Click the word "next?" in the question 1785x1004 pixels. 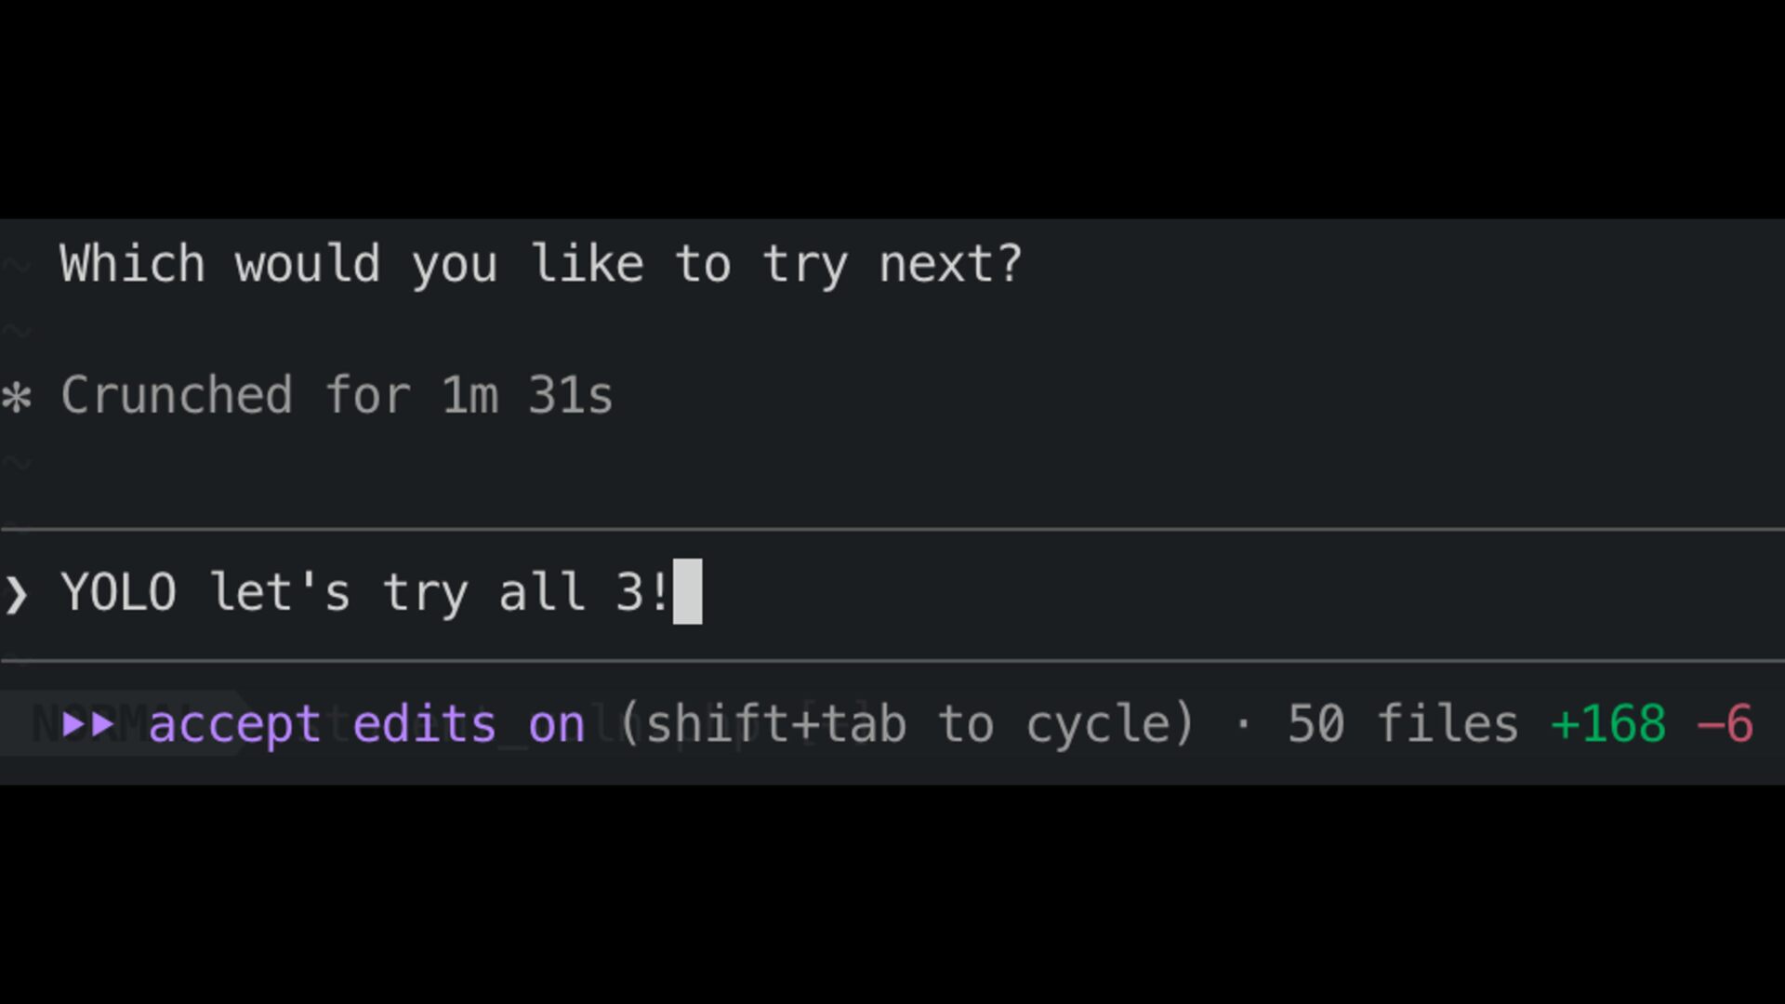[950, 265]
